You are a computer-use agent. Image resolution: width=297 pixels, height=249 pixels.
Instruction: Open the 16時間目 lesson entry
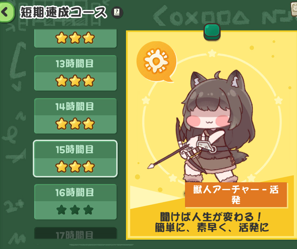click(x=75, y=202)
